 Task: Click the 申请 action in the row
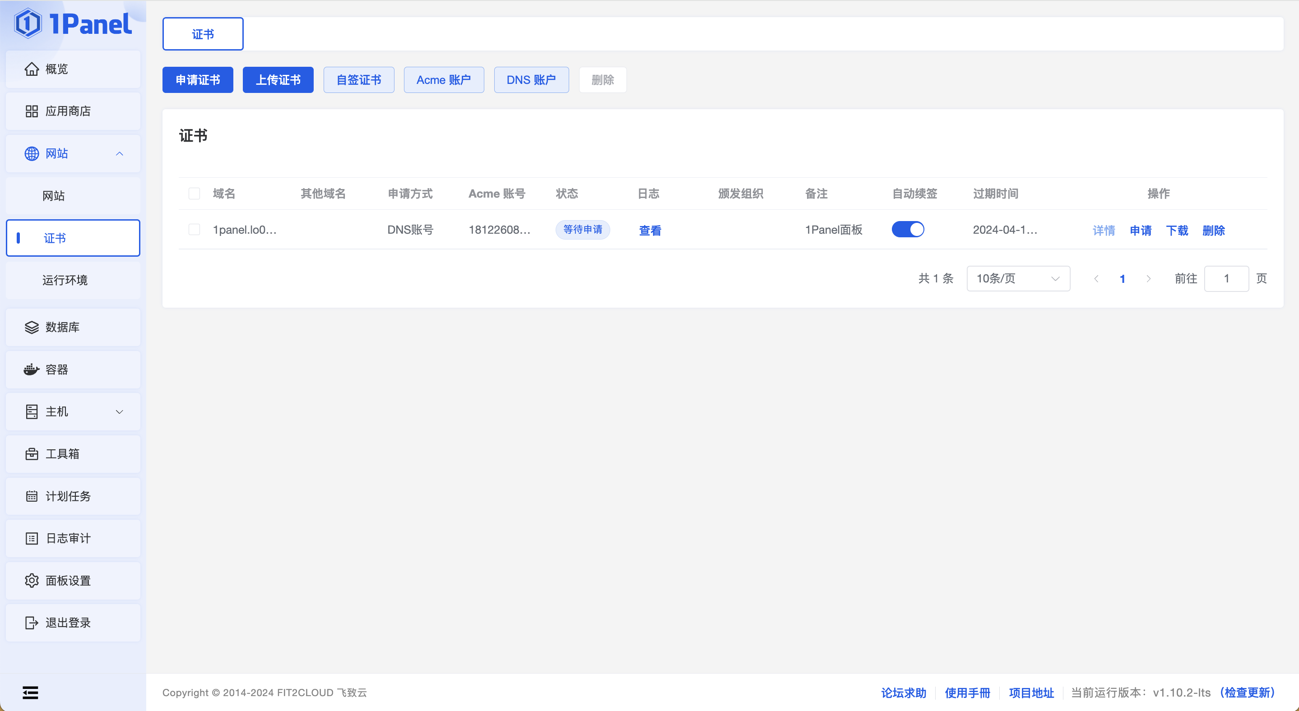(x=1141, y=230)
